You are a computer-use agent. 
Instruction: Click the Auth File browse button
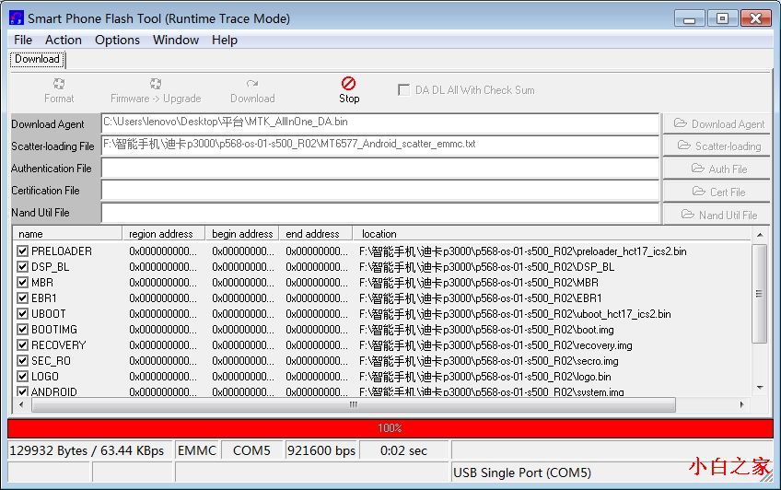pos(717,169)
